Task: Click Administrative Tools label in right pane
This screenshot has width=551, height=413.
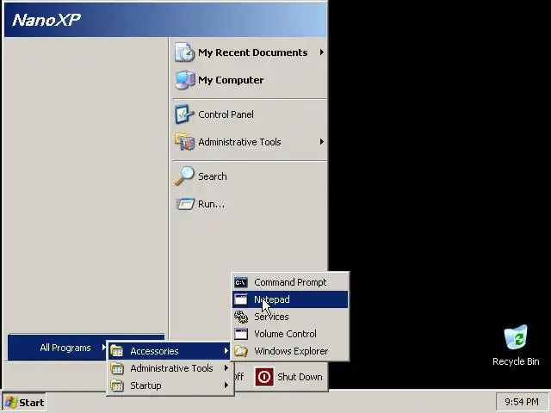Action: 239,142
